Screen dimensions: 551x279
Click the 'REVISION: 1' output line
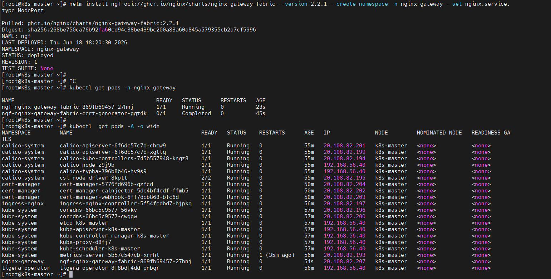pos(19,62)
